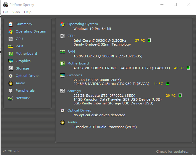Open the File menu

[6, 12]
